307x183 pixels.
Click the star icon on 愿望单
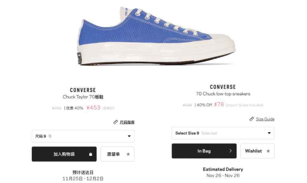128,154
